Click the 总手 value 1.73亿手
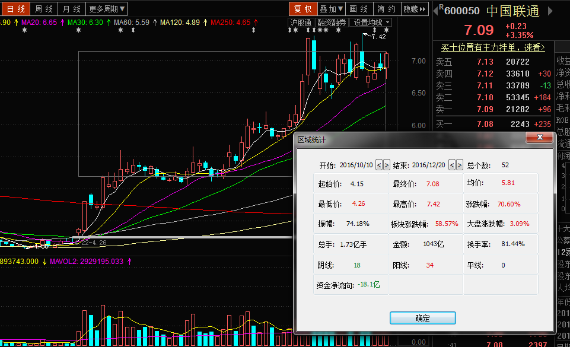Screen dimensions: 570x347 pyautogui.click(x=354, y=244)
